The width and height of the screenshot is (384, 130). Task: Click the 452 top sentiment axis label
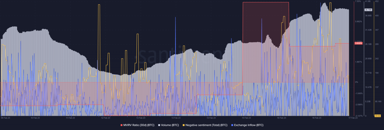click(377, 1)
